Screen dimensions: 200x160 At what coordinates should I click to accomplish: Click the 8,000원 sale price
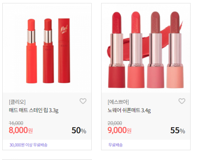[x=21, y=130]
